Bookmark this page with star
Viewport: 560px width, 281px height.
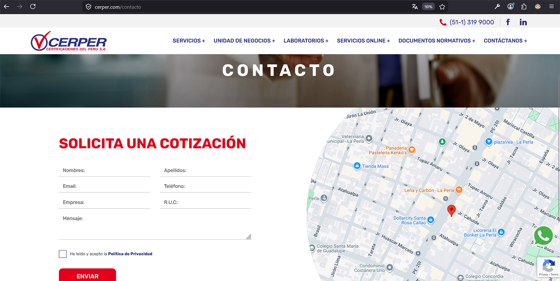442,7
